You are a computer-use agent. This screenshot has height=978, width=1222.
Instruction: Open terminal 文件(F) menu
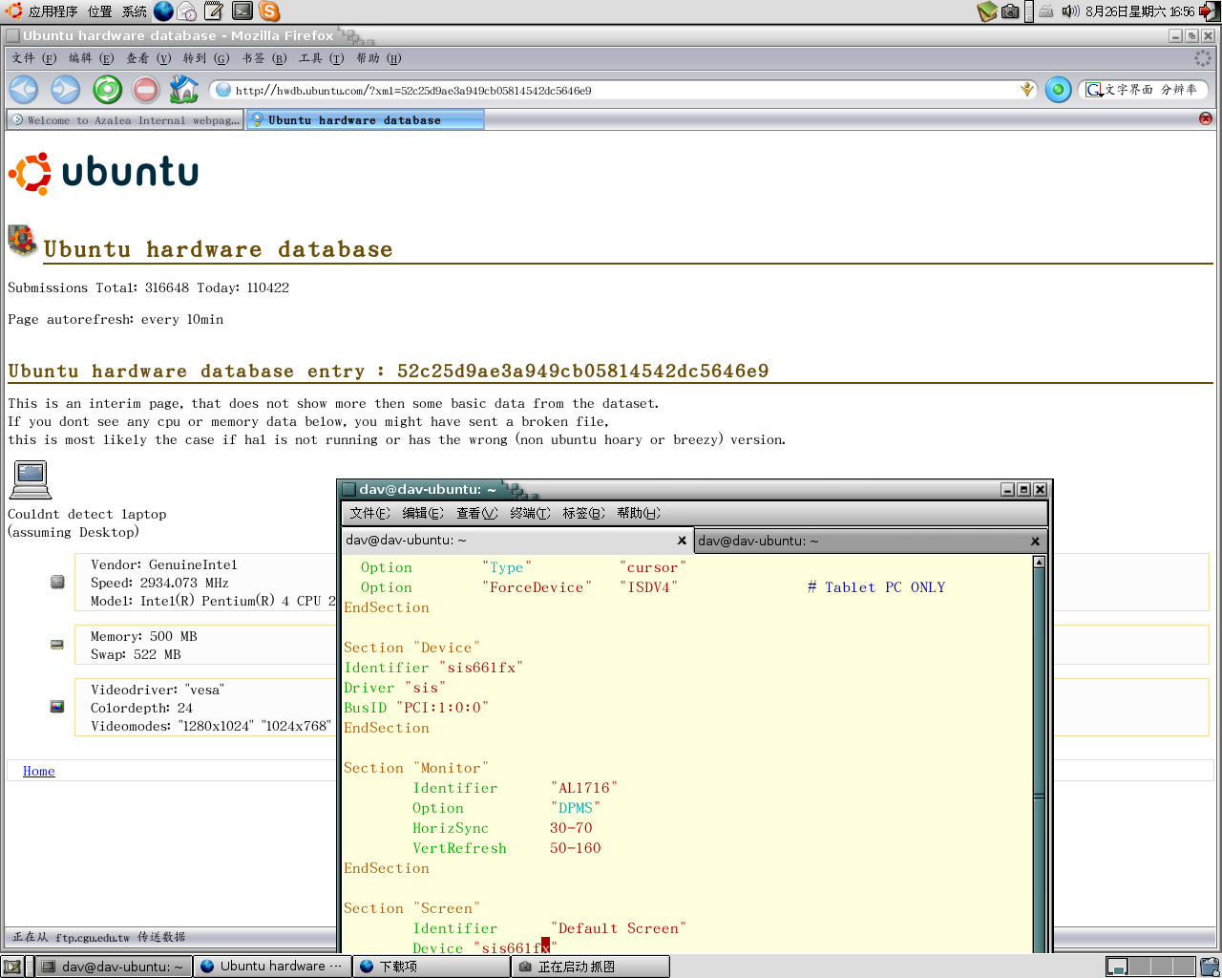pos(369,513)
